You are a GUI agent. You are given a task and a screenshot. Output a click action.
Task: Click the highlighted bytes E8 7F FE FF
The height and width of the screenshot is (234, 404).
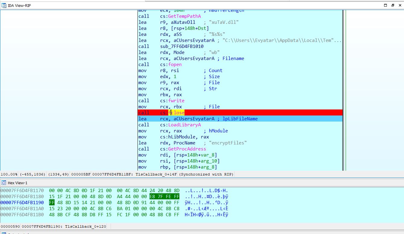[165, 197]
